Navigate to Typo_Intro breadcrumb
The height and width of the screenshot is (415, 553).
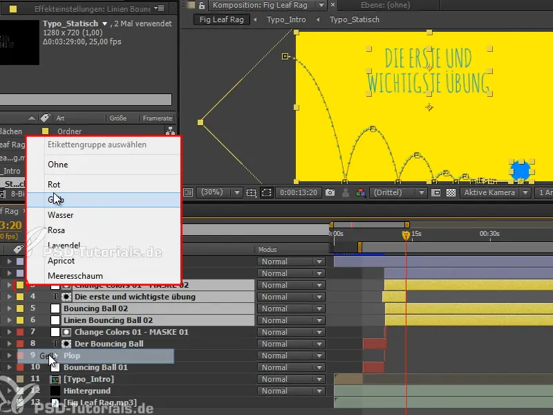(x=286, y=19)
